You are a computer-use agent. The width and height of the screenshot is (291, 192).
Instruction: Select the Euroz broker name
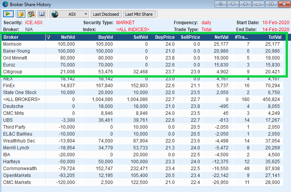(x=9, y=65)
